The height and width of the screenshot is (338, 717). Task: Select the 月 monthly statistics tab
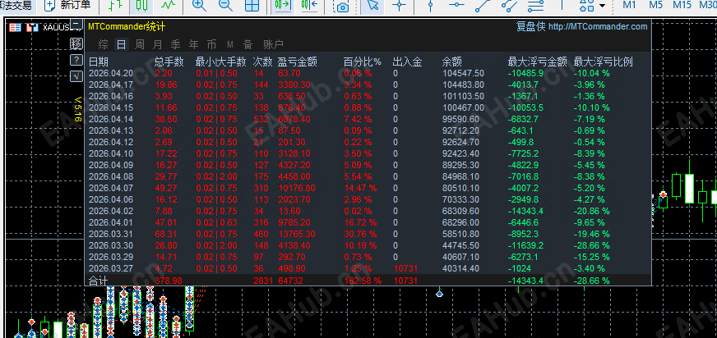[x=157, y=44]
